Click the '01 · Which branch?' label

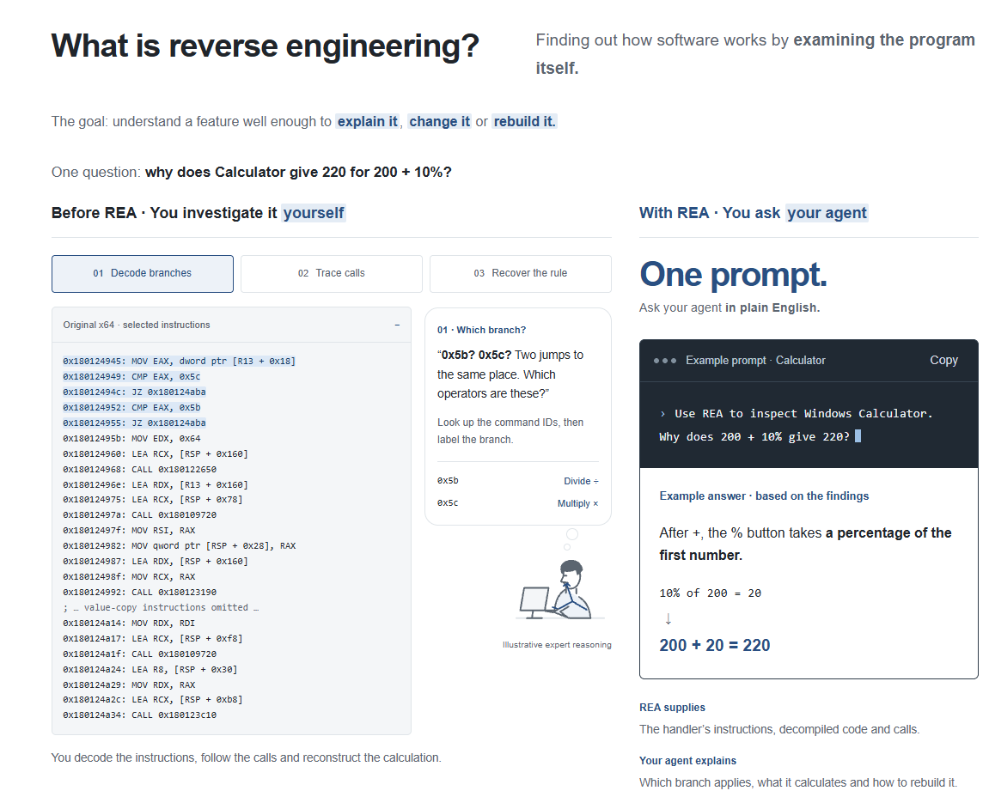tap(481, 330)
